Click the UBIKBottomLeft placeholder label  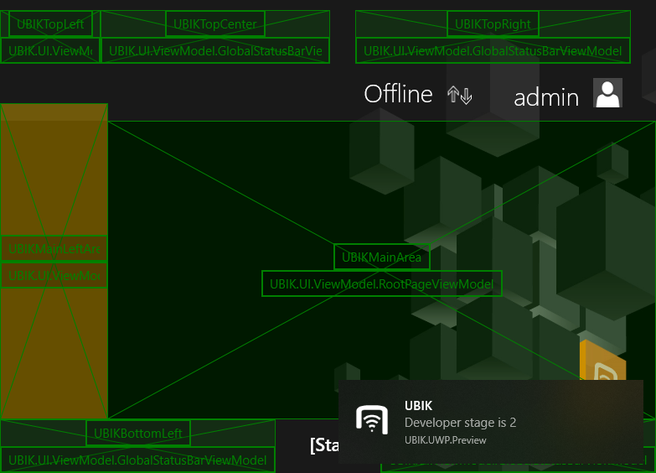click(x=137, y=434)
